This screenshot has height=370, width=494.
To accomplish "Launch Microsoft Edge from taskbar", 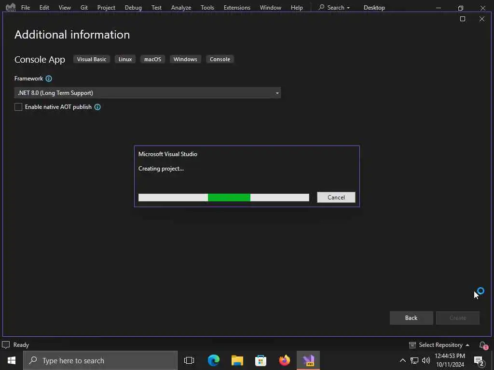I will (x=213, y=360).
